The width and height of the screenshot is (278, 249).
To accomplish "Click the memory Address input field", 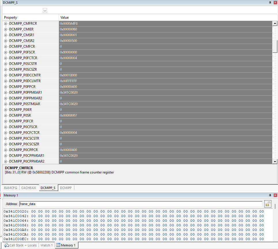I will tap(141, 204).
